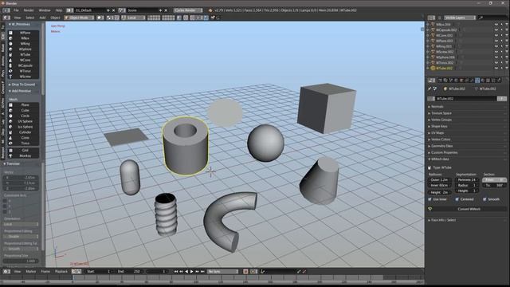The height and width of the screenshot is (287, 510).
Task: Open the 3D view Select menu
Action: tap(30, 18)
